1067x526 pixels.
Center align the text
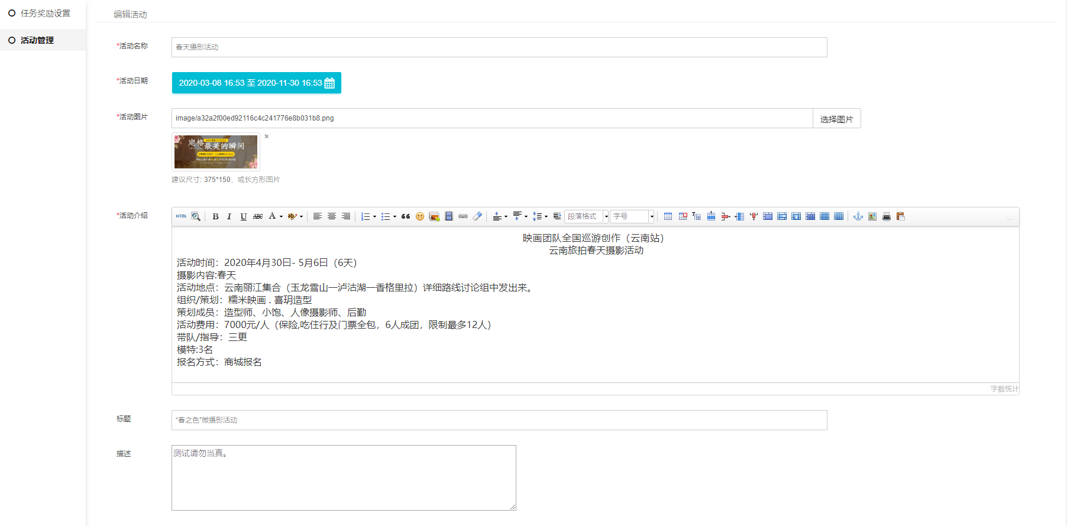pos(331,216)
